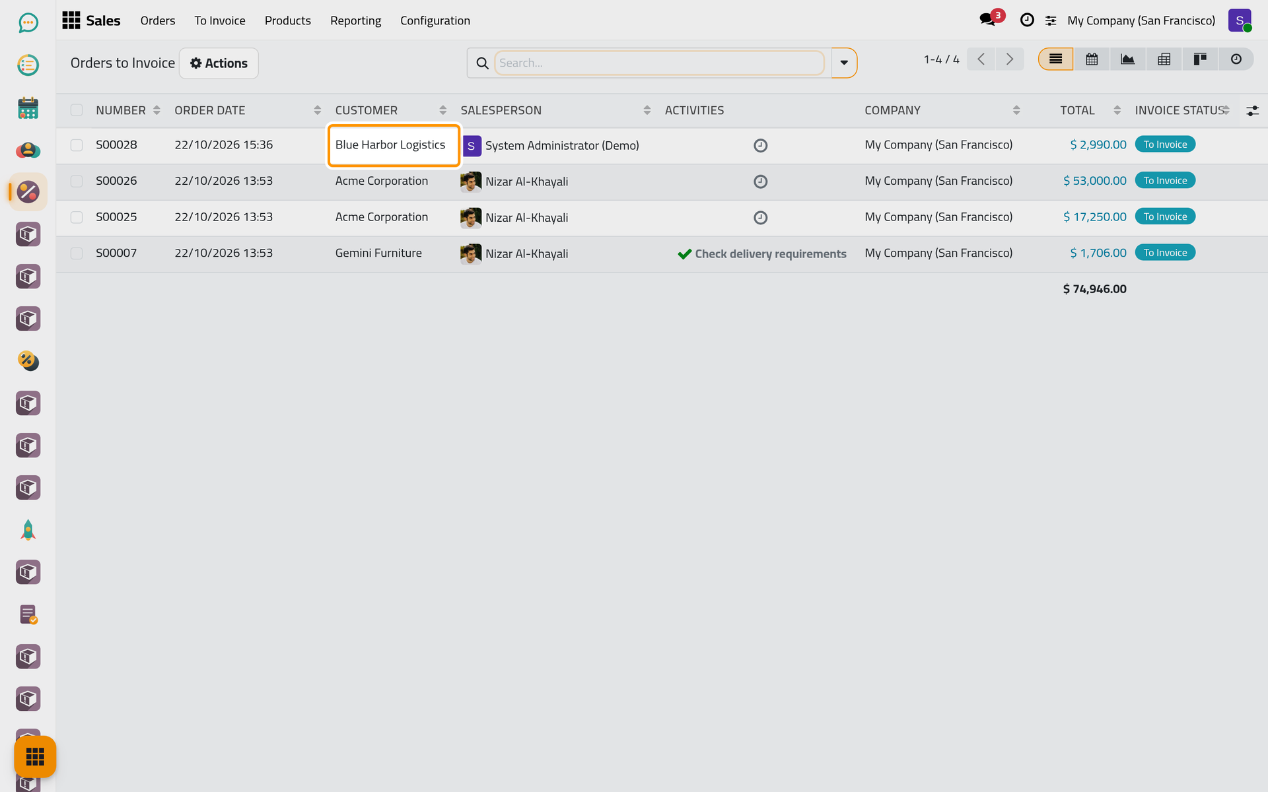Open activity view clock icon
Image resolution: width=1268 pixels, height=792 pixels.
[1236, 59]
